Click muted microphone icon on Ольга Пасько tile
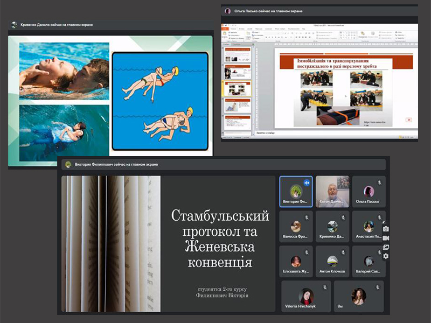 point(379,183)
